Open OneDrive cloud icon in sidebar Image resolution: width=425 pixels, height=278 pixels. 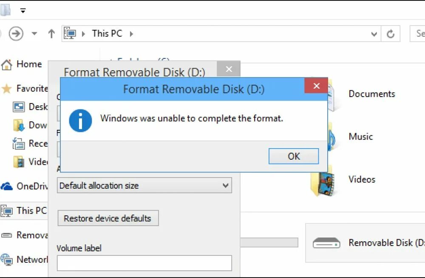click(7, 186)
